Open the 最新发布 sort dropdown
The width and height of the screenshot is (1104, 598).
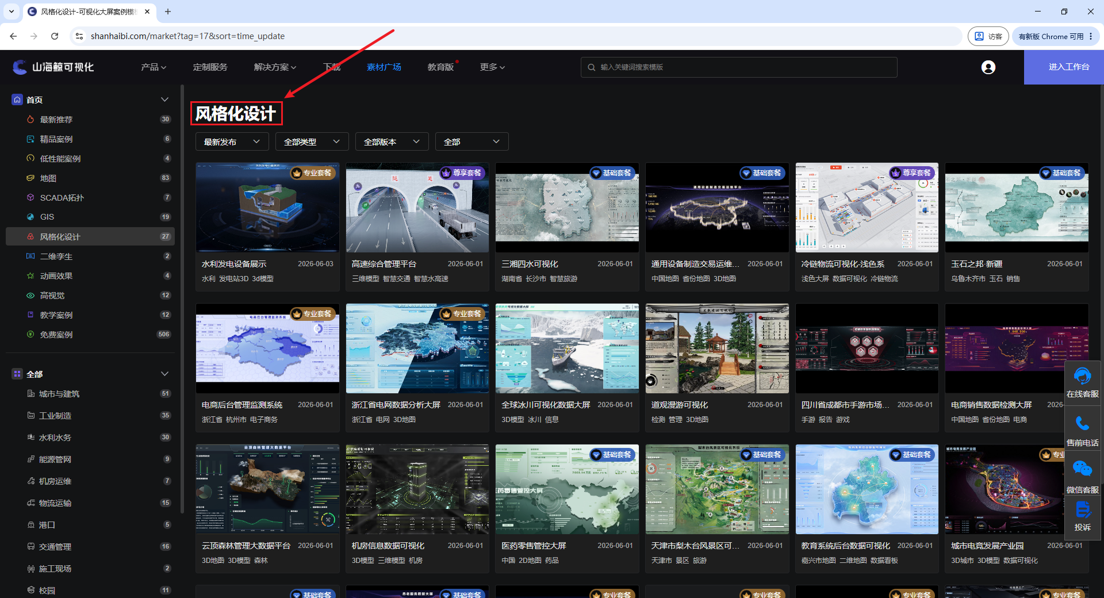pyautogui.click(x=232, y=142)
